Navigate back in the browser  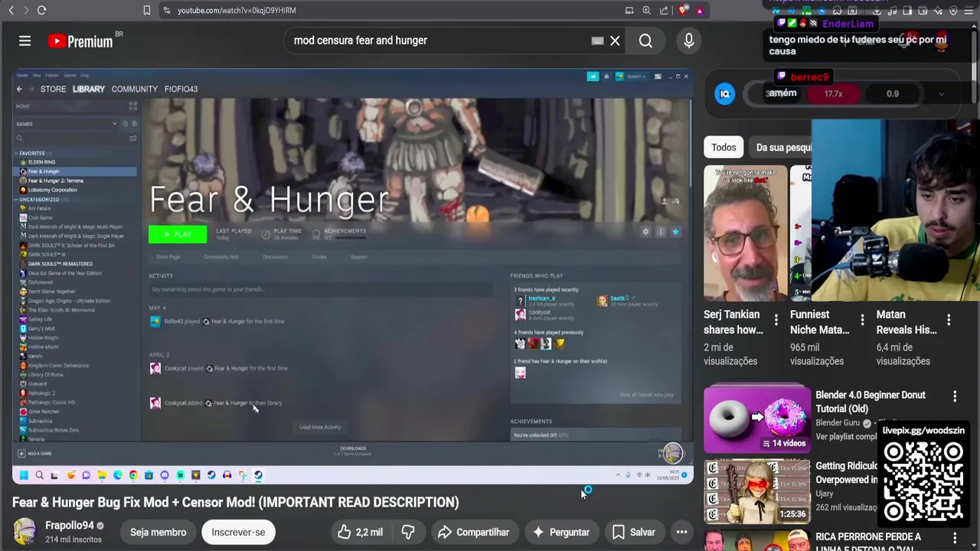[11, 10]
